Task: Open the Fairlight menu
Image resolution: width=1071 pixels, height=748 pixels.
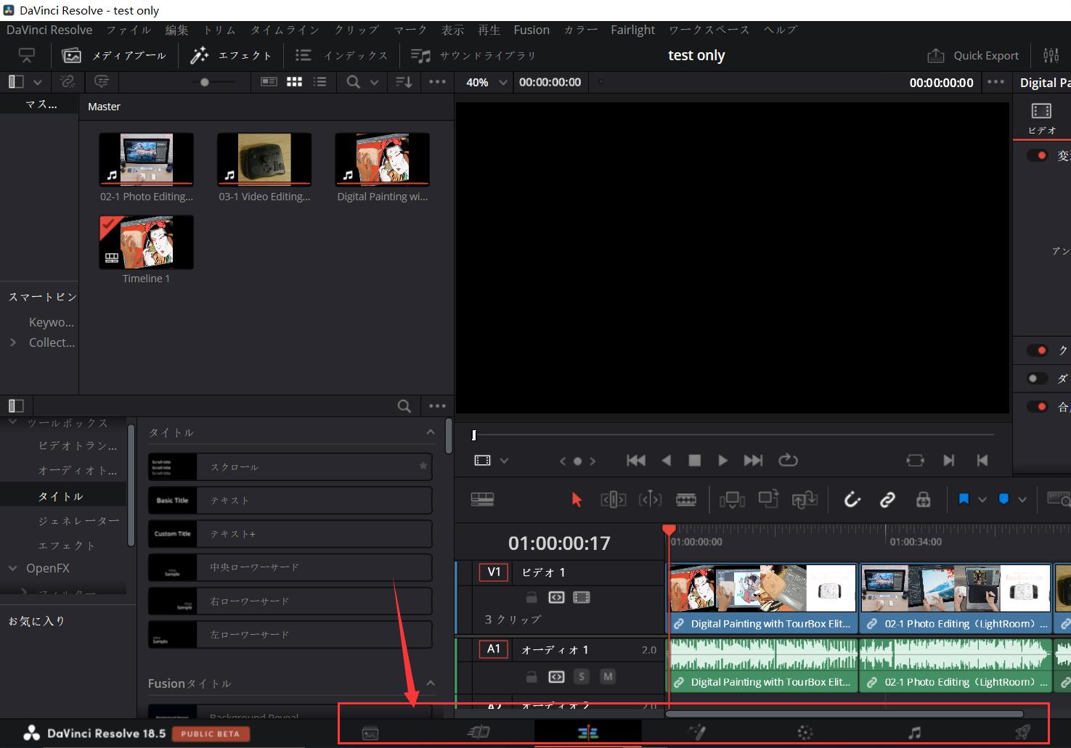Action: click(x=632, y=30)
